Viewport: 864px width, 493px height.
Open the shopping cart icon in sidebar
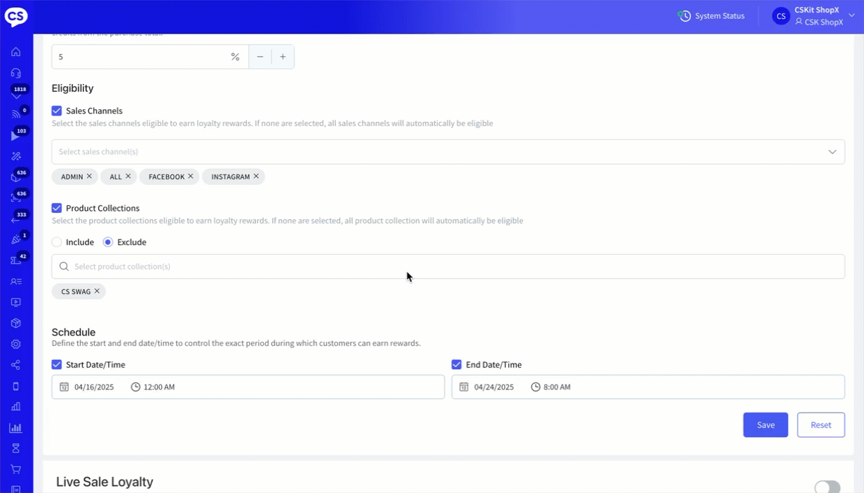(x=15, y=469)
